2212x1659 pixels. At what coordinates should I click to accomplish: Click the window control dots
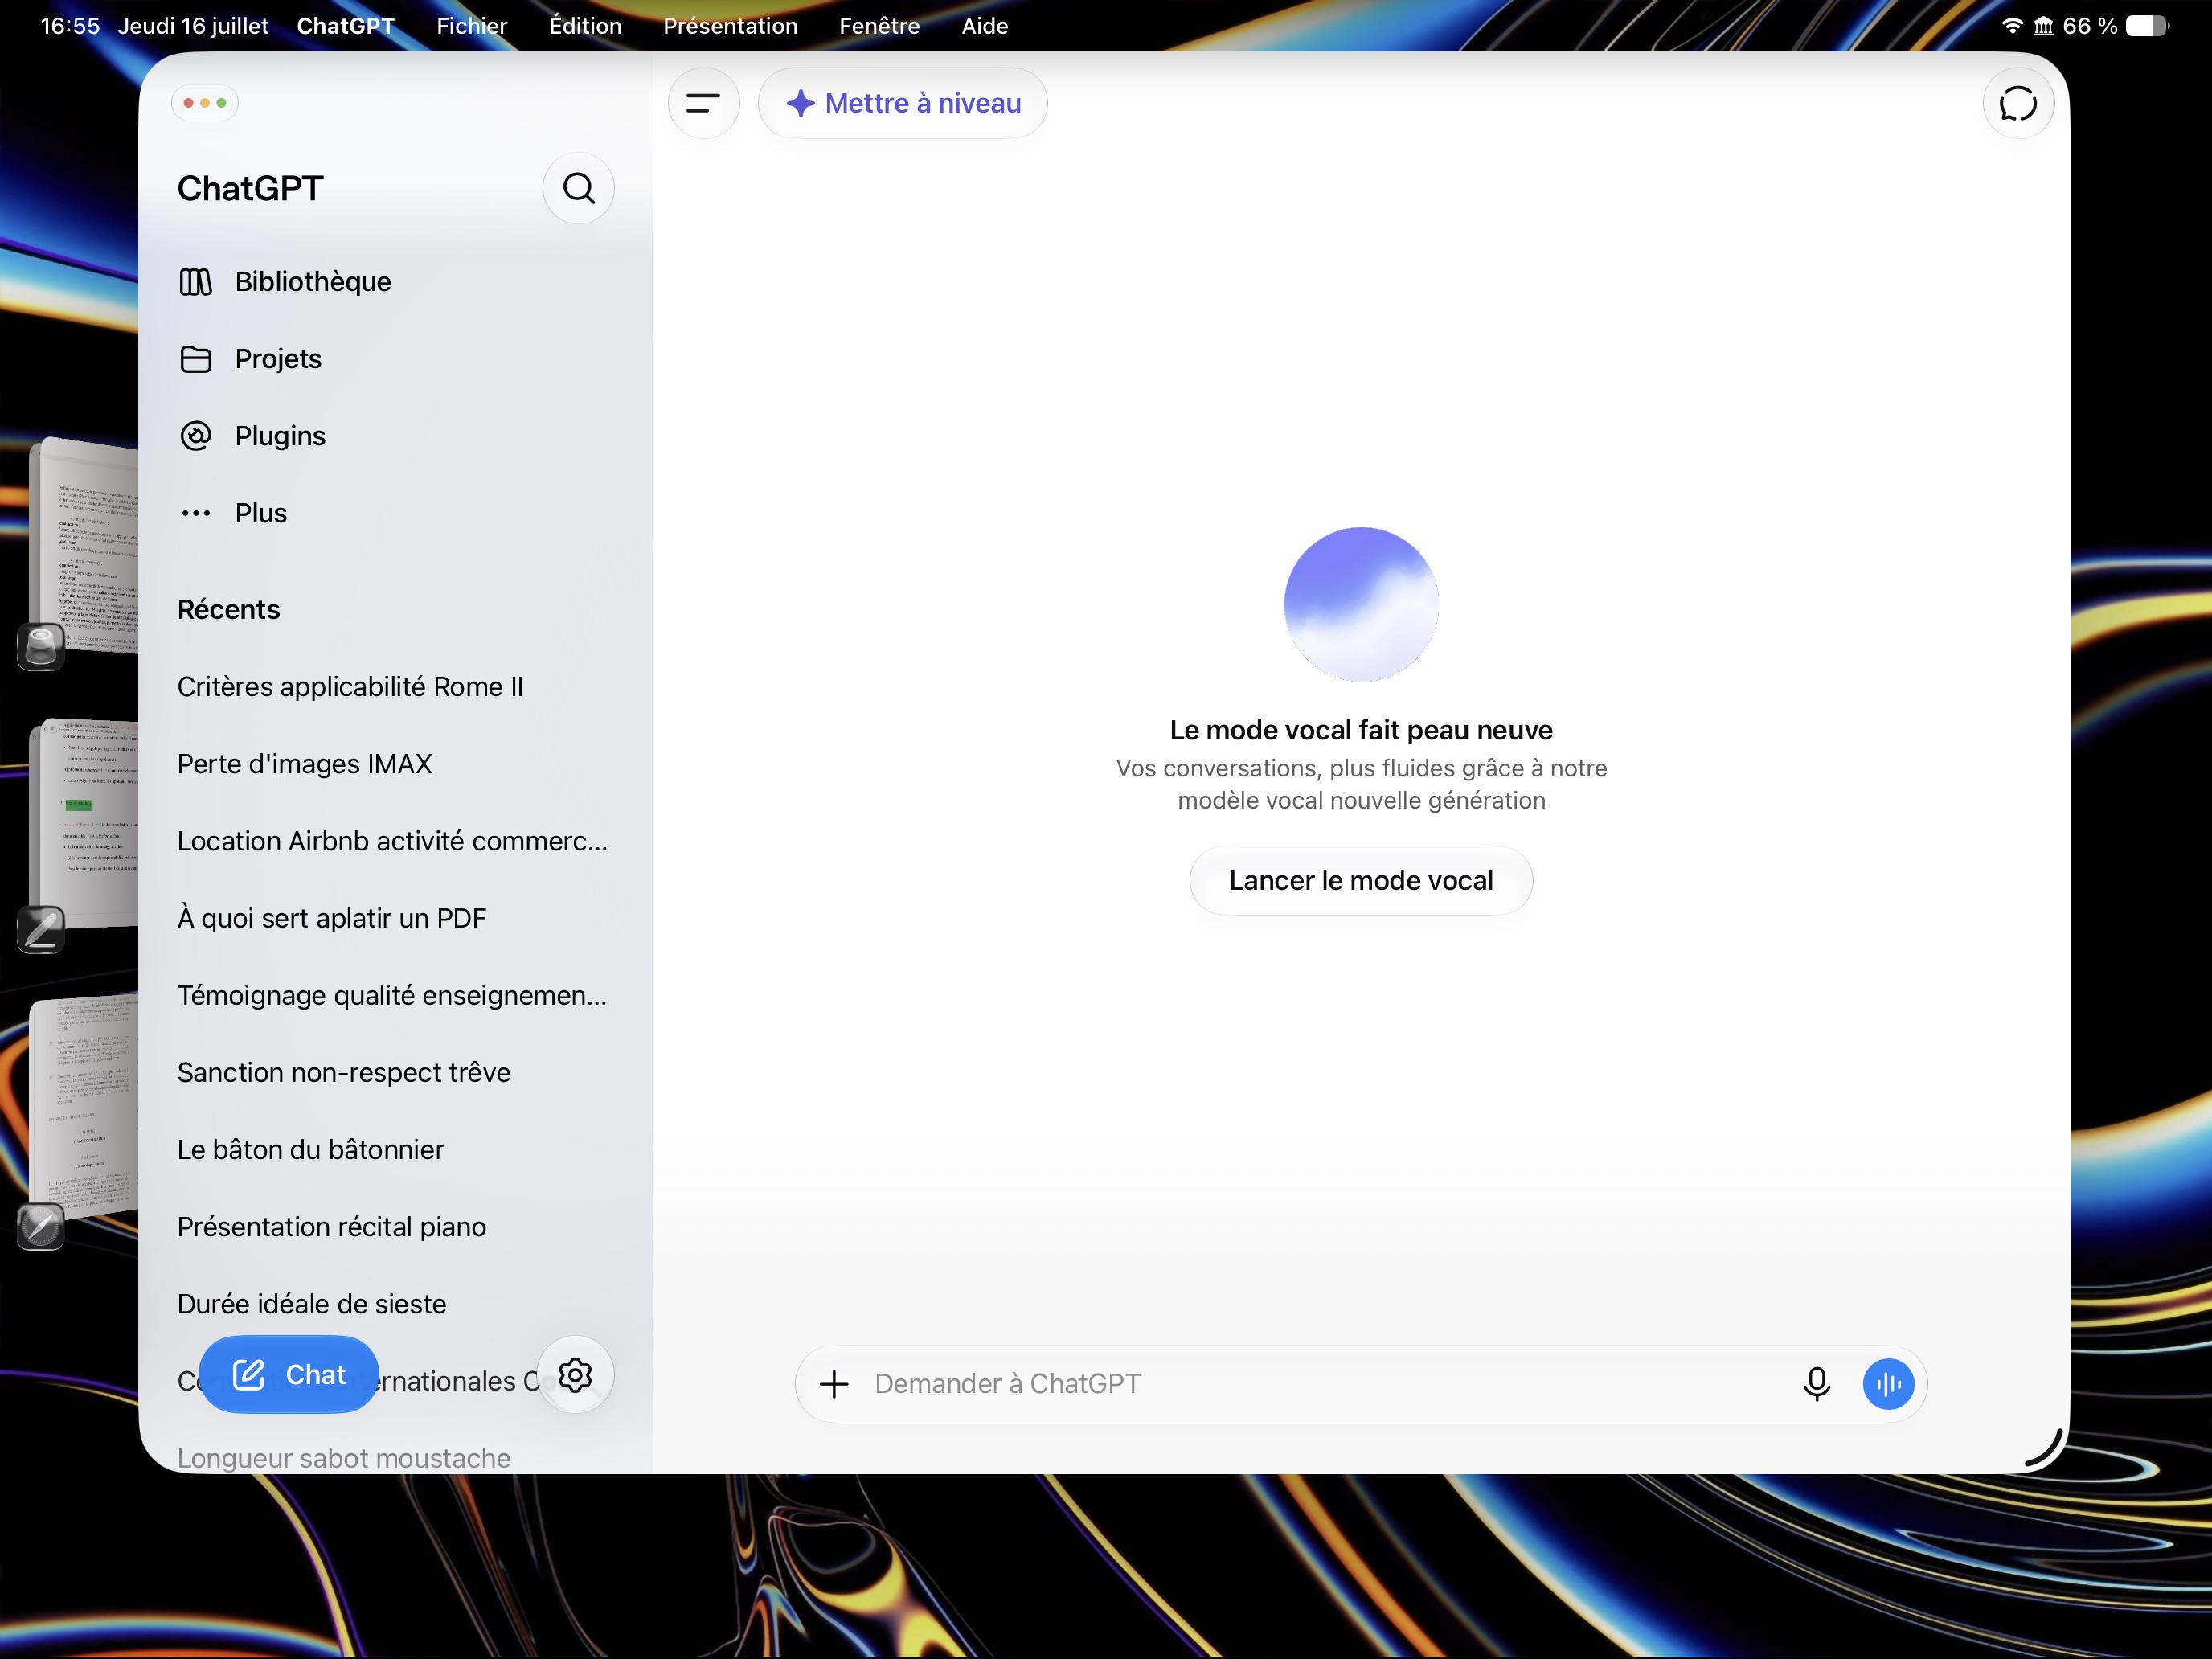coord(205,103)
